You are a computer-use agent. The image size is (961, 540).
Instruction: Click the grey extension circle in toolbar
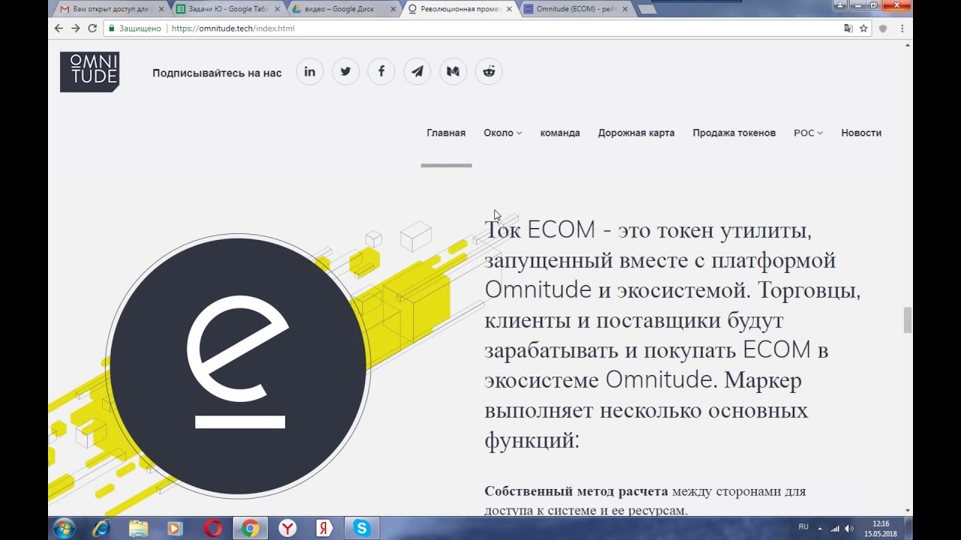(x=883, y=28)
